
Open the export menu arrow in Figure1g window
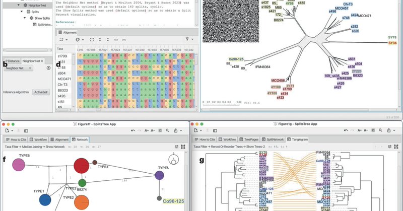click(394, 131)
